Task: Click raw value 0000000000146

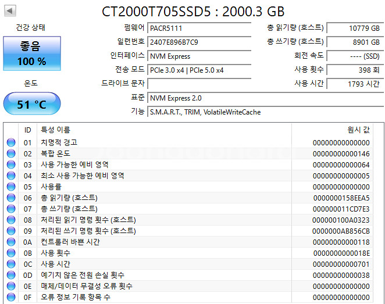Action: [x=341, y=154]
